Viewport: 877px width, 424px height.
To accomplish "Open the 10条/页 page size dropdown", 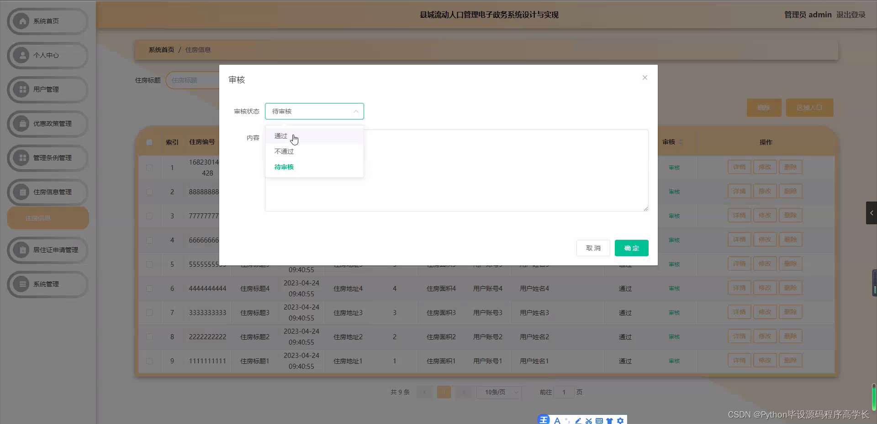I will (499, 392).
